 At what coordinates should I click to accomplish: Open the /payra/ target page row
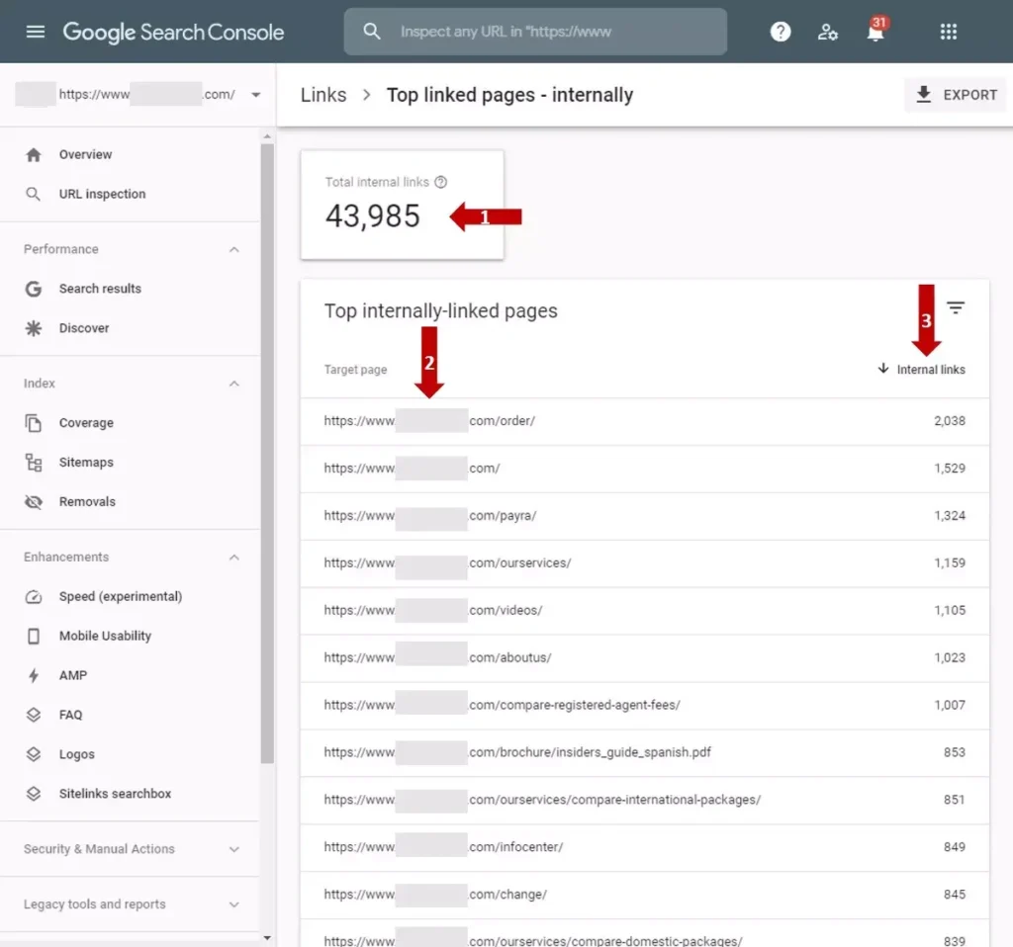644,516
